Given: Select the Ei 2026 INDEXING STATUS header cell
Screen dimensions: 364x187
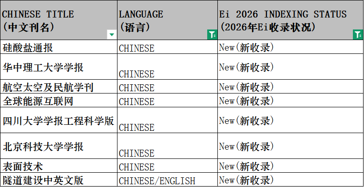Looking at the screenshot, I should coord(290,20).
